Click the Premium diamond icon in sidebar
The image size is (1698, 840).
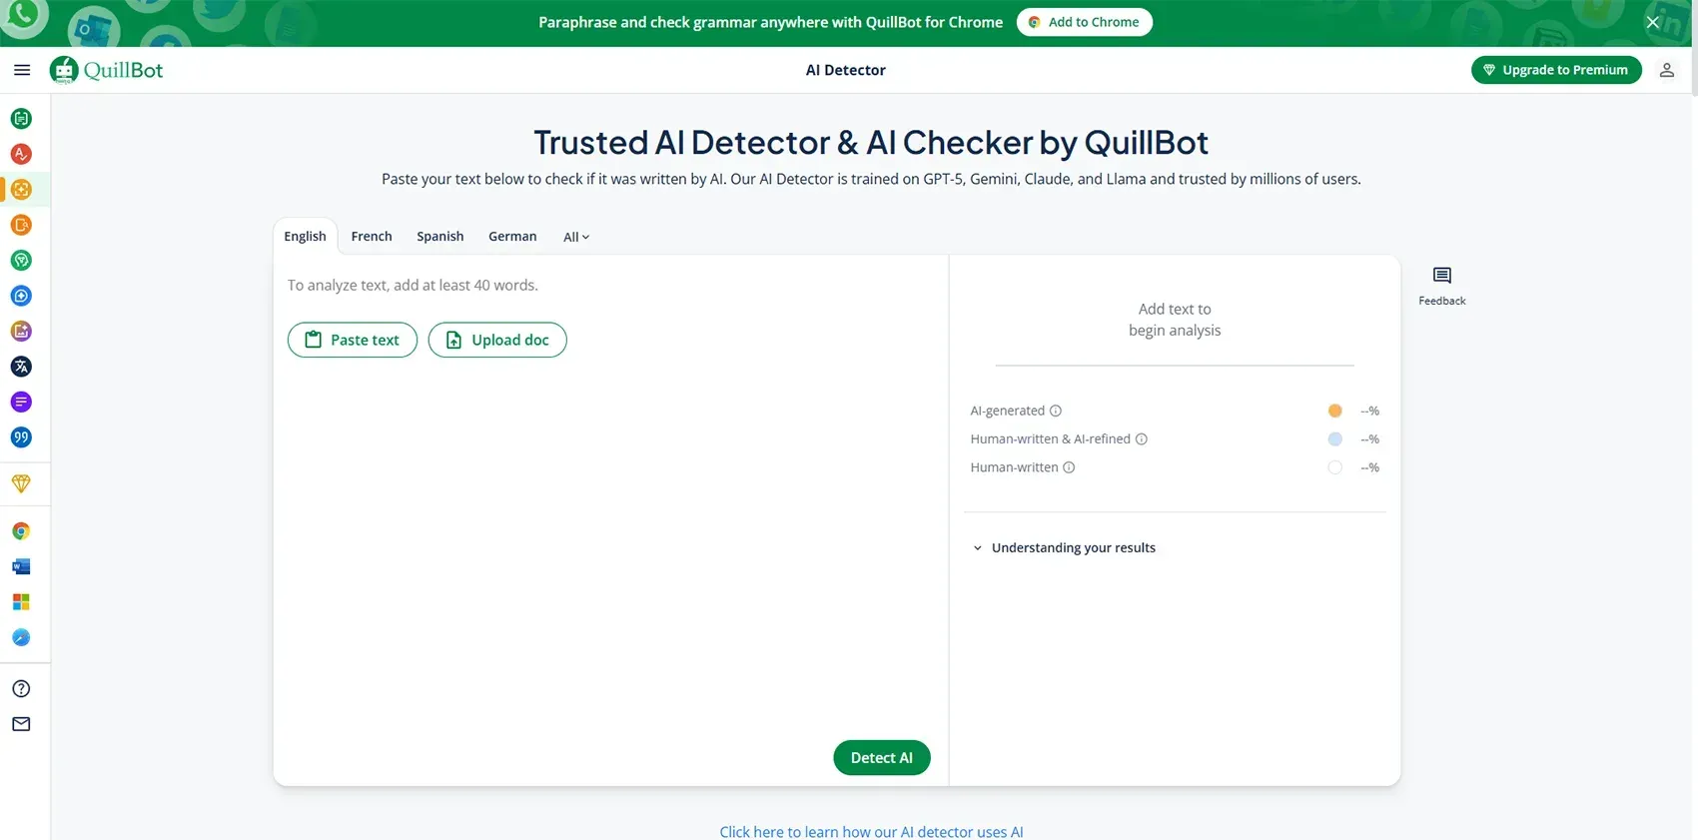coord(21,483)
